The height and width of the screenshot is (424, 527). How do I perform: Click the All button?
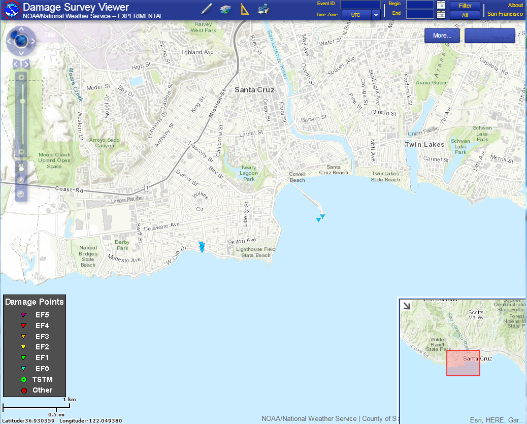pos(465,15)
